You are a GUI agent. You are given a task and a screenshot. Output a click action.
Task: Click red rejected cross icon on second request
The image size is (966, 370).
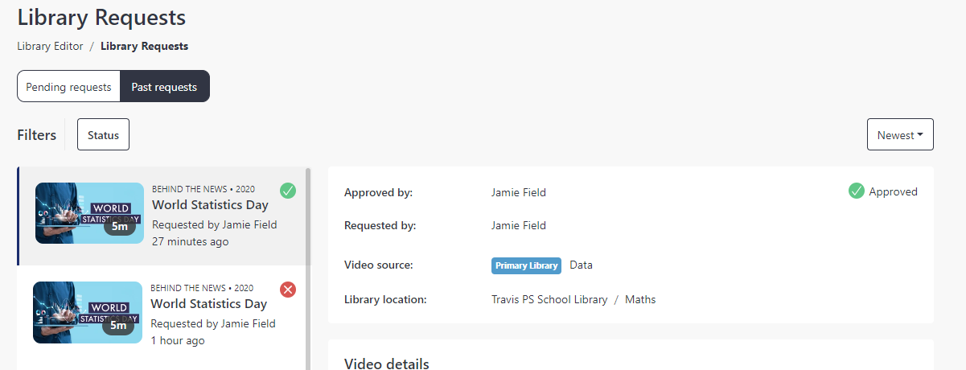[288, 290]
